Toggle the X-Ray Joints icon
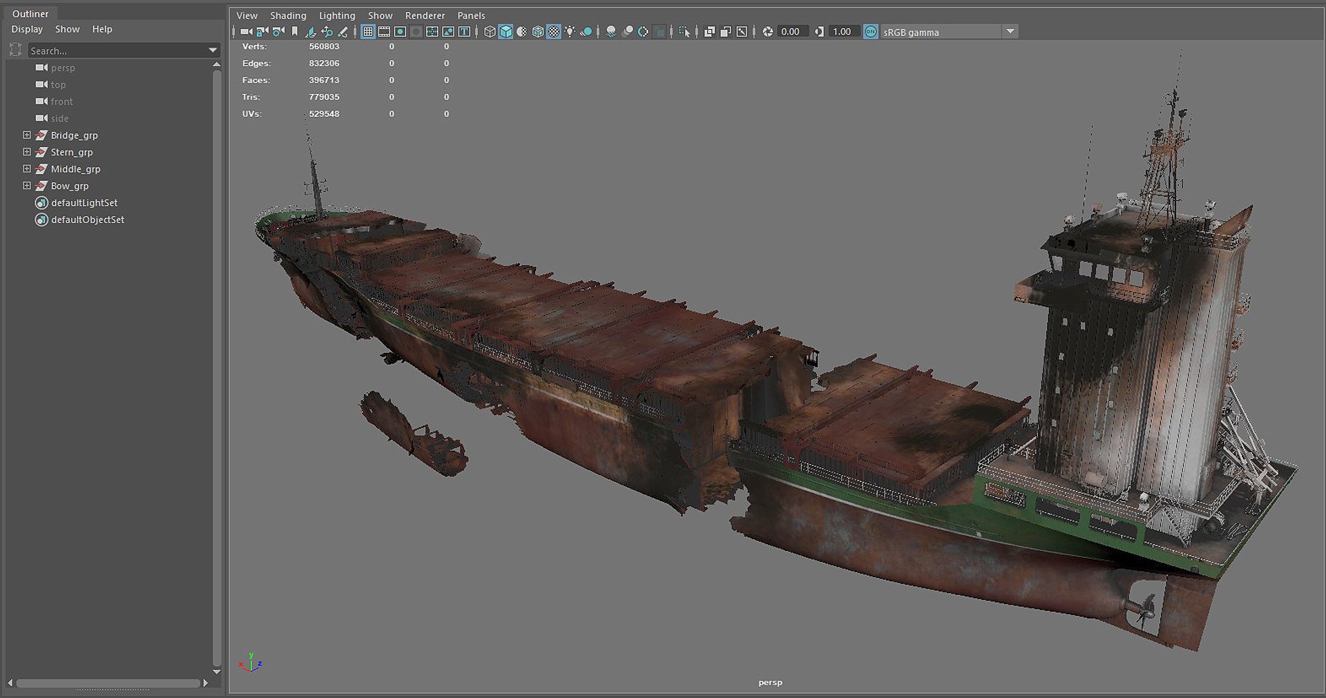Image resolution: width=1326 pixels, height=698 pixels. click(x=742, y=32)
